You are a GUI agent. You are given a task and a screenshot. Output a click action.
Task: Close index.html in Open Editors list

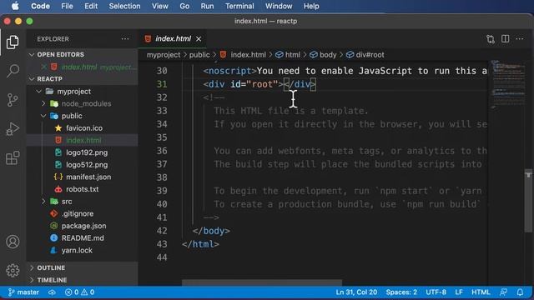(x=43, y=67)
